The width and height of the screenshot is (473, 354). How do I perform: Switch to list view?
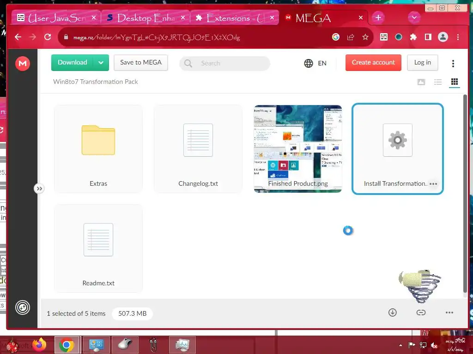[438, 82]
